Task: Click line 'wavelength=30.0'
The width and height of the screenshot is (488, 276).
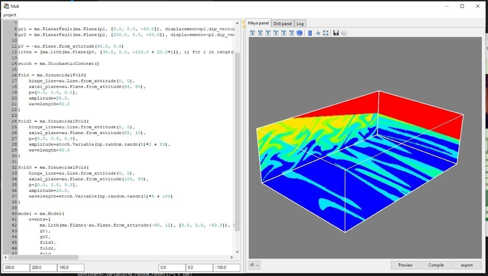Action: pyautogui.click(x=49, y=150)
